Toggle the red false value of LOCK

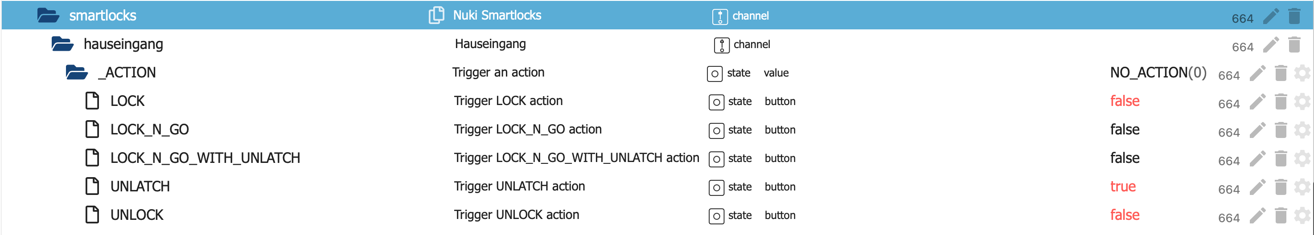point(1124,101)
